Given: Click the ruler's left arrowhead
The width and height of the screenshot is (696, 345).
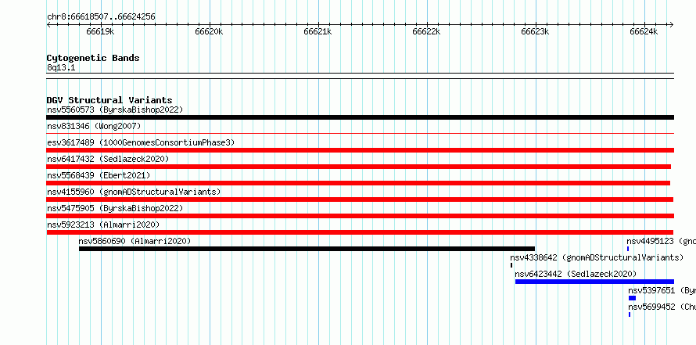Looking at the screenshot, I should [x=48, y=25].
